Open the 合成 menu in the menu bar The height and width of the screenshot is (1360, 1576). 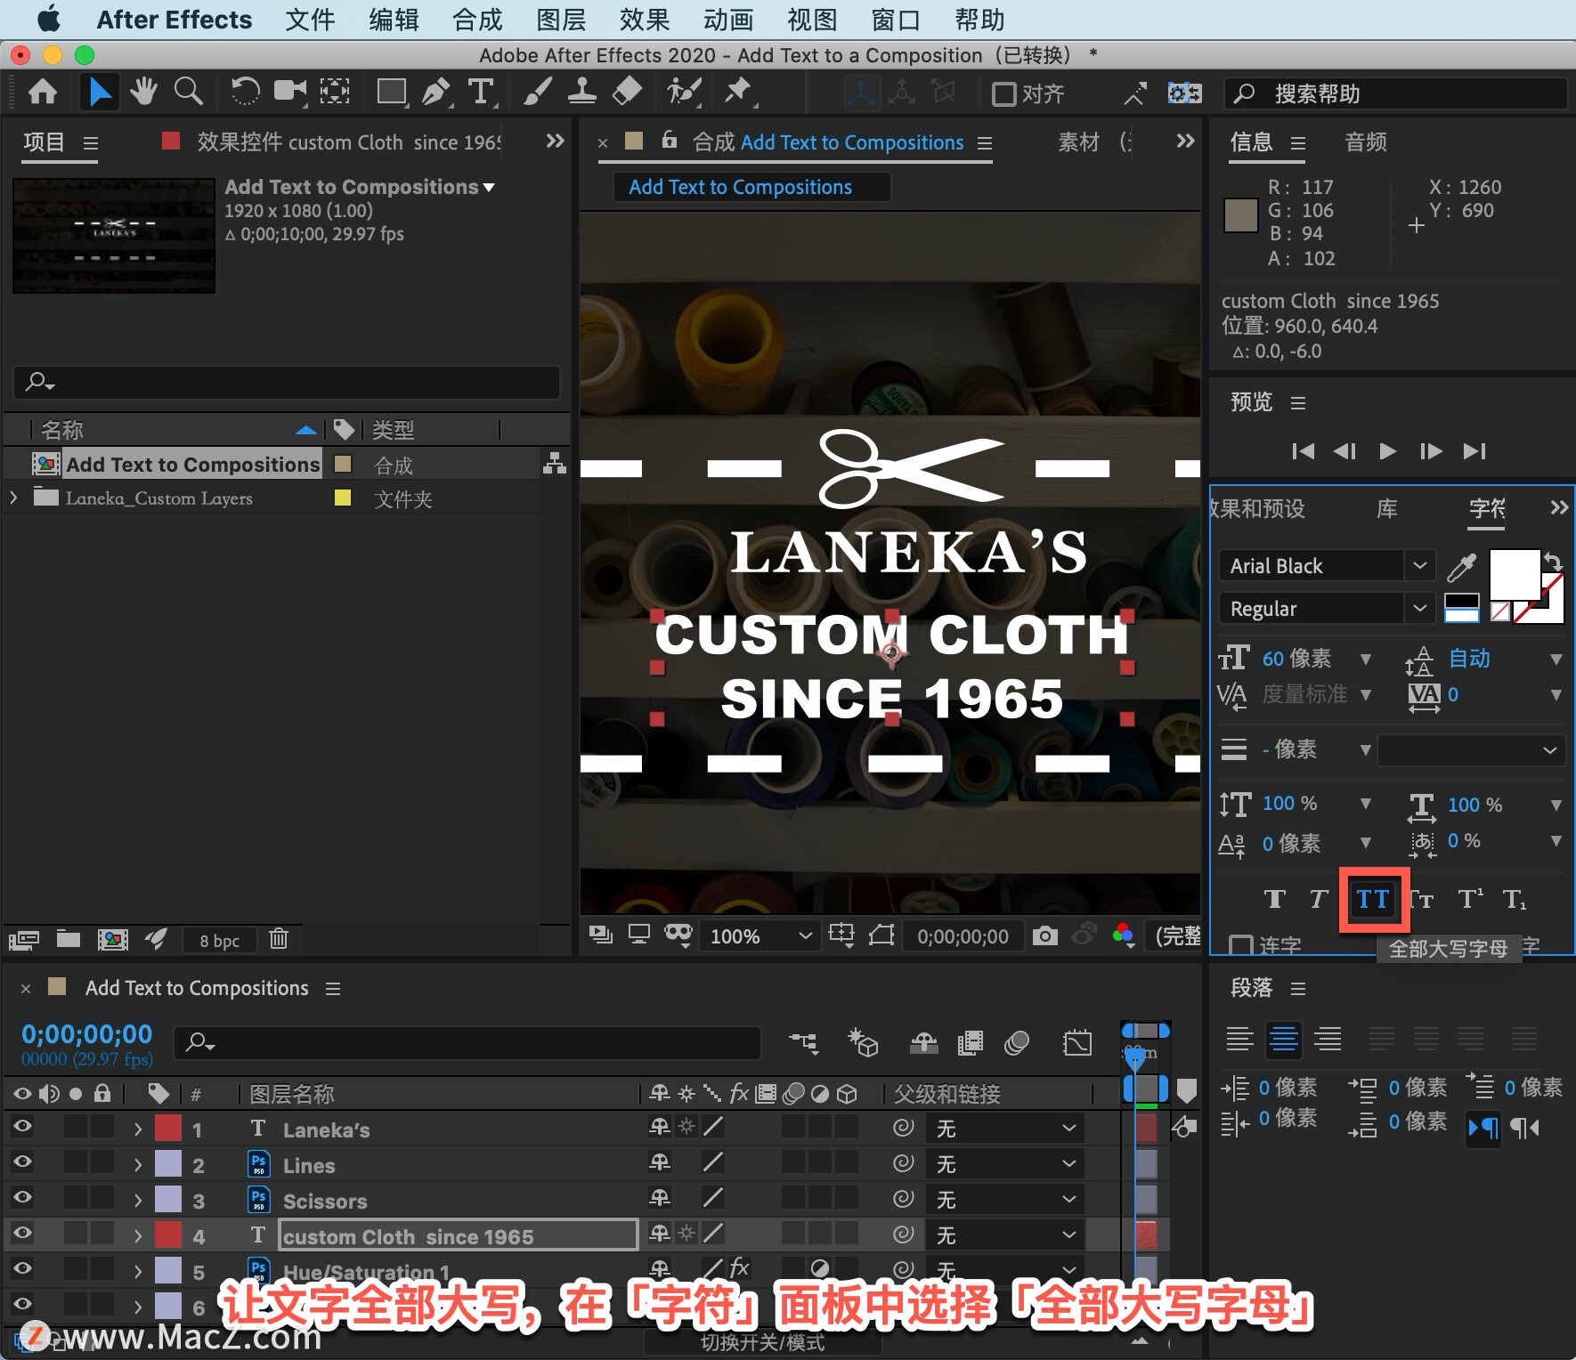[x=477, y=20]
